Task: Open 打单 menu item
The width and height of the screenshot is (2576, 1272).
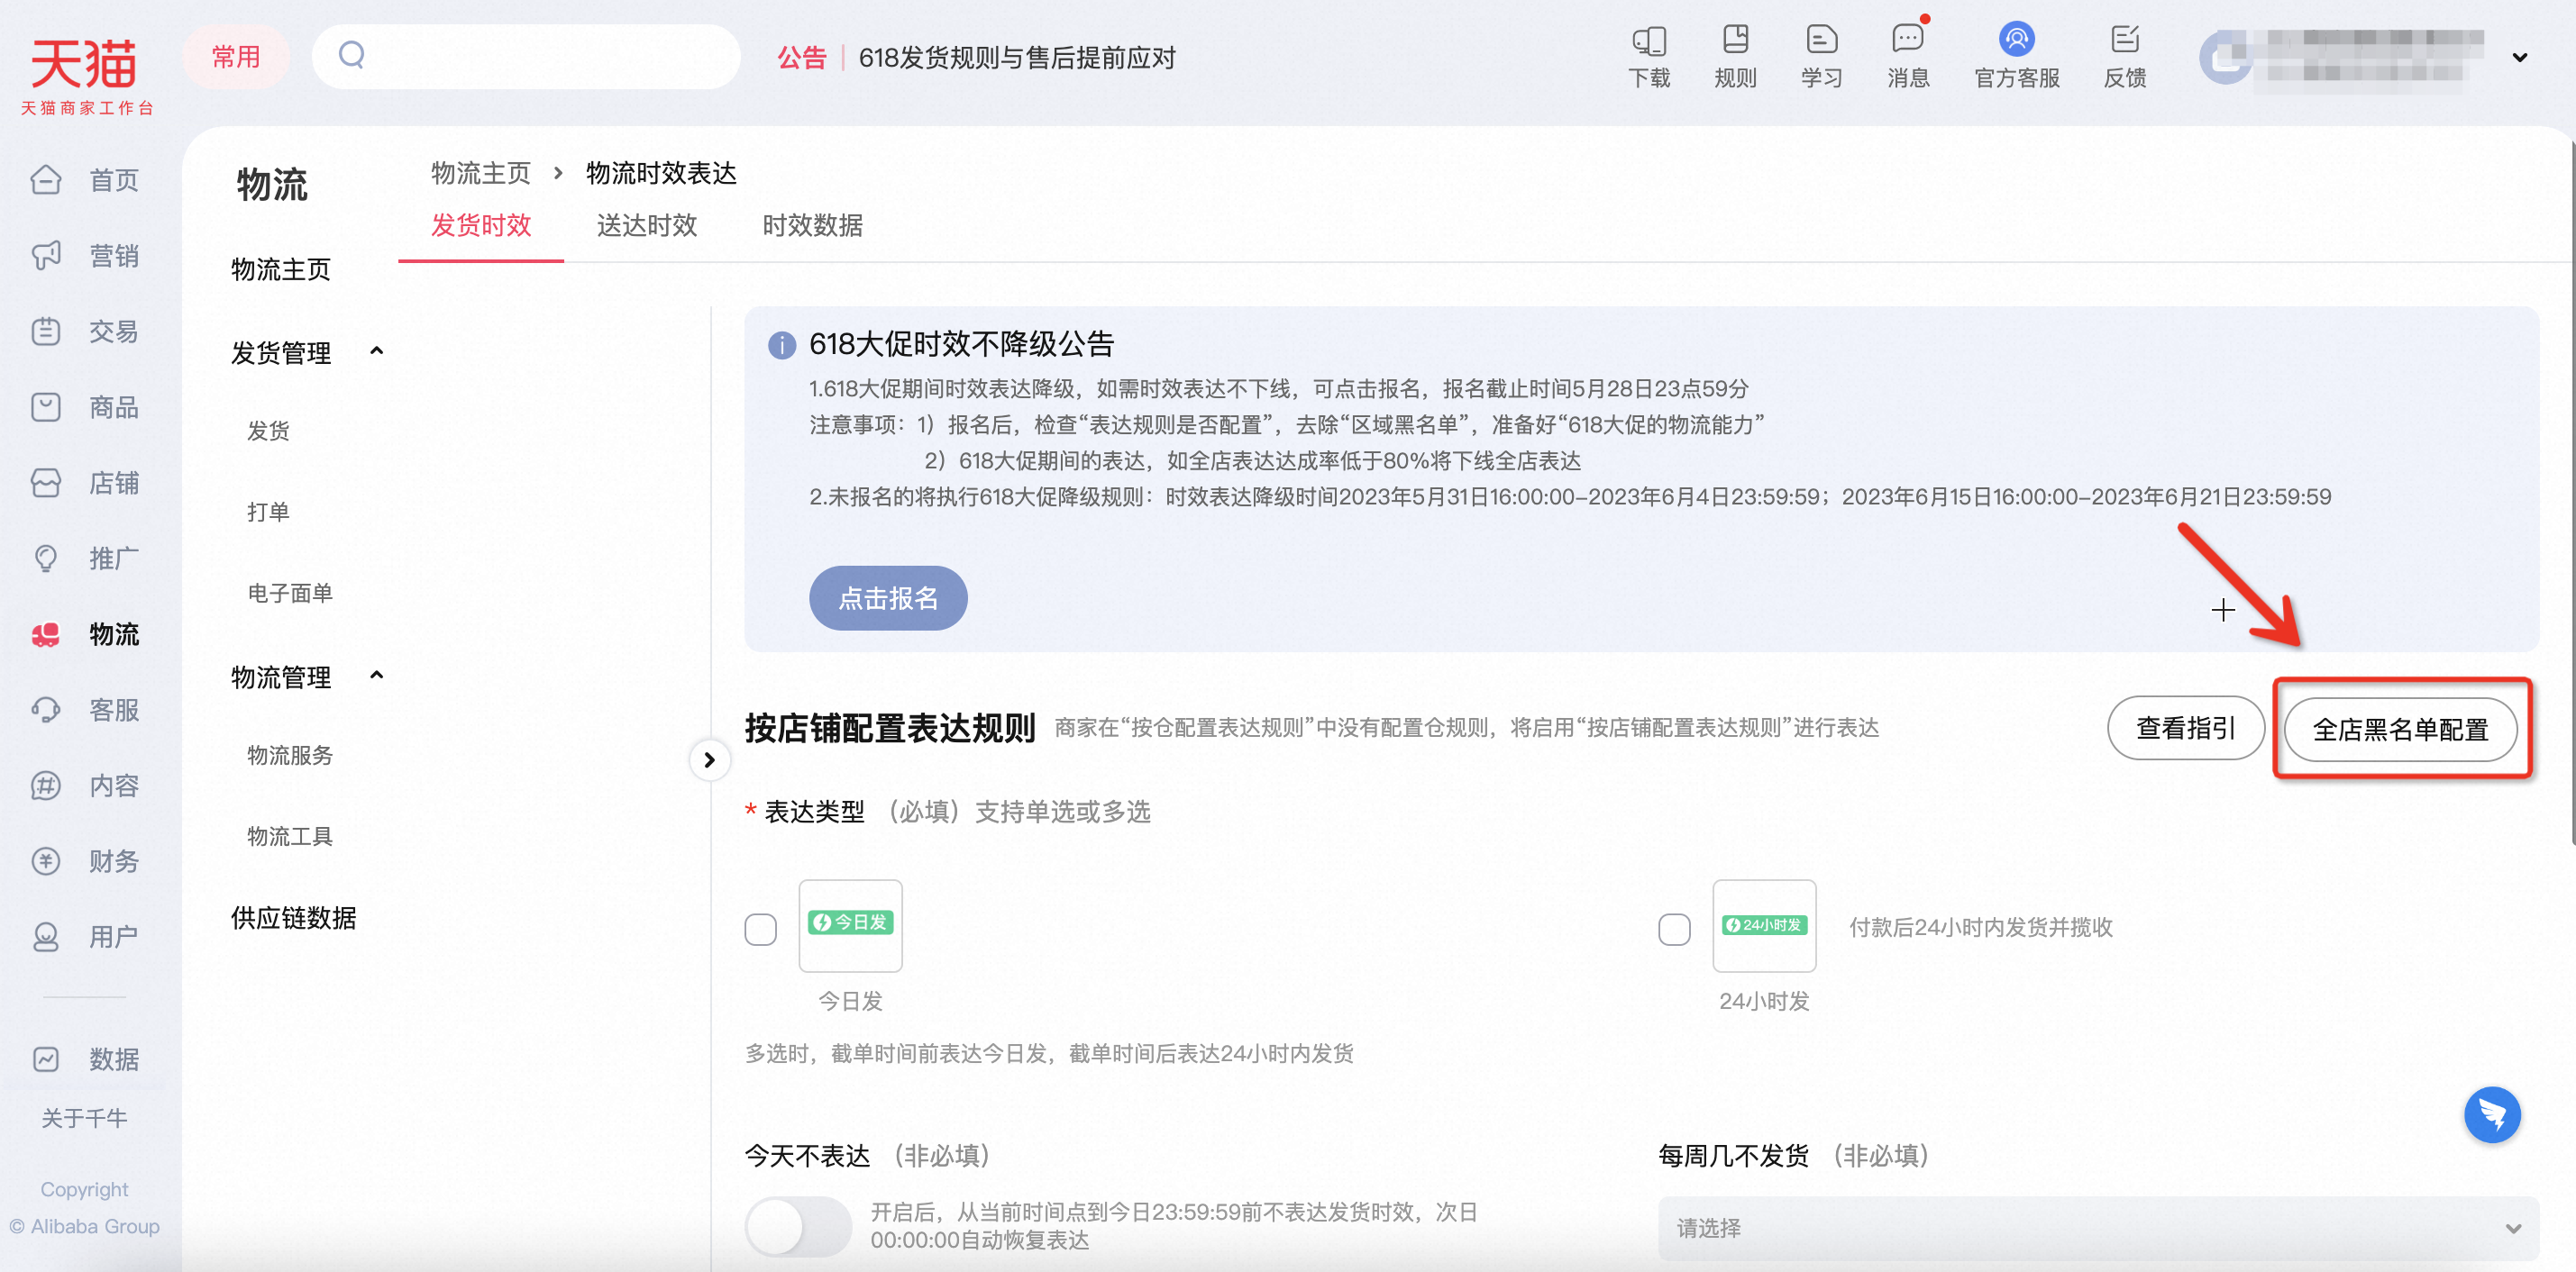Action: 268,513
